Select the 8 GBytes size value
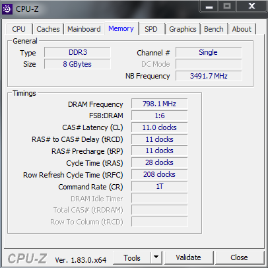Viewport: 268px width, 268px height. click(77, 64)
